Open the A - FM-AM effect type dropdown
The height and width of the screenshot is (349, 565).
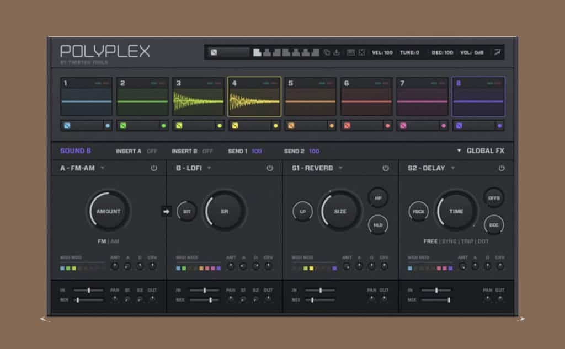click(x=102, y=168)
